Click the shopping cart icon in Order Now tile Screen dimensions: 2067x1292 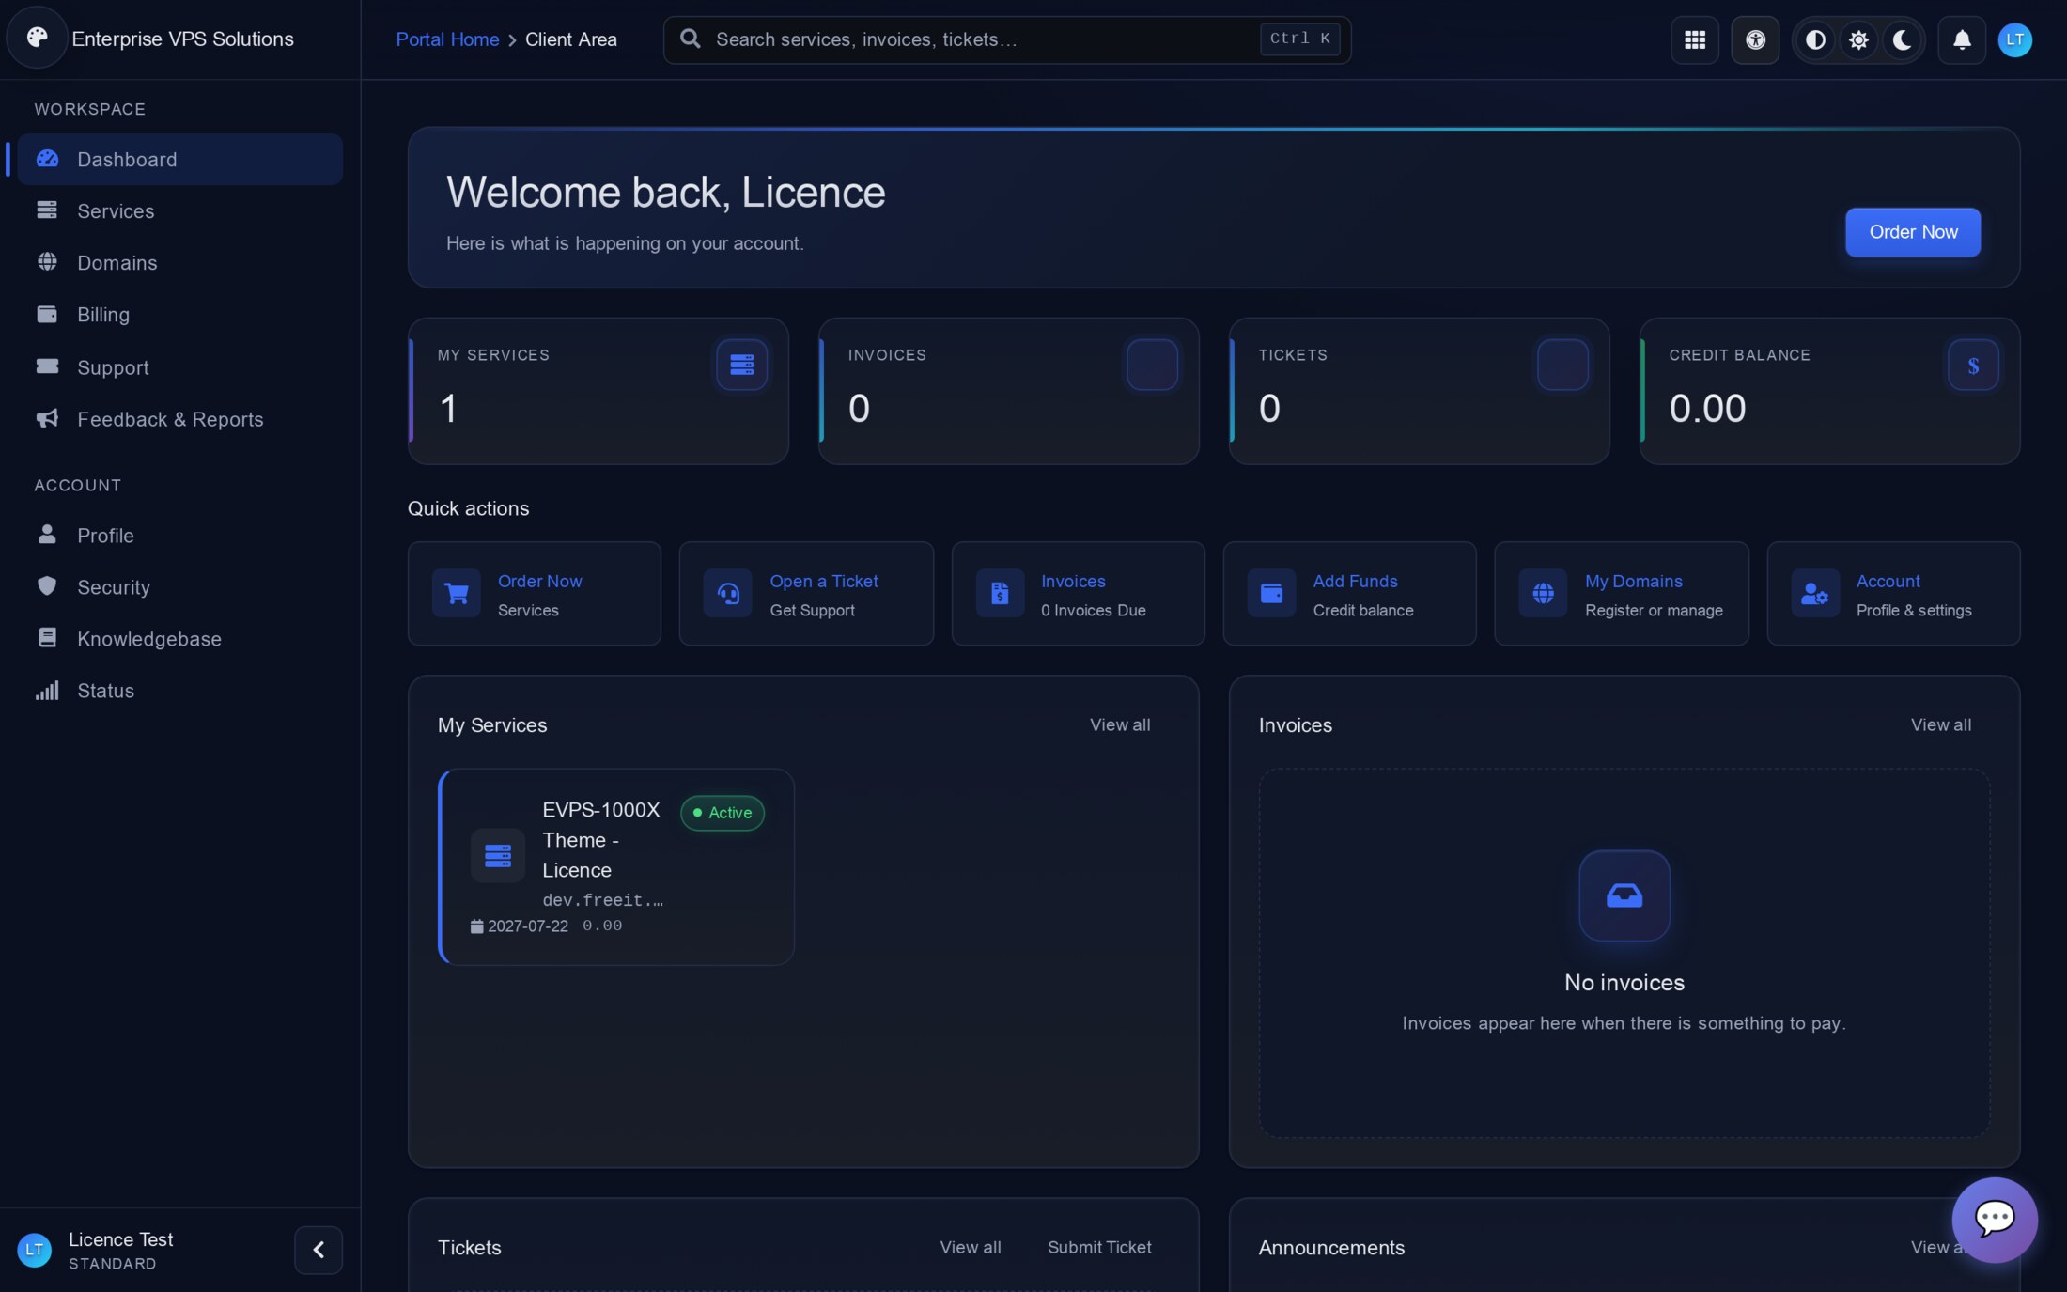coord(457,594)
